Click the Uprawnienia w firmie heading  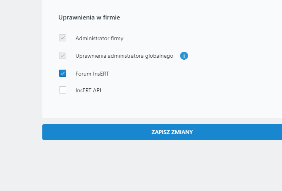coord(89,18)
